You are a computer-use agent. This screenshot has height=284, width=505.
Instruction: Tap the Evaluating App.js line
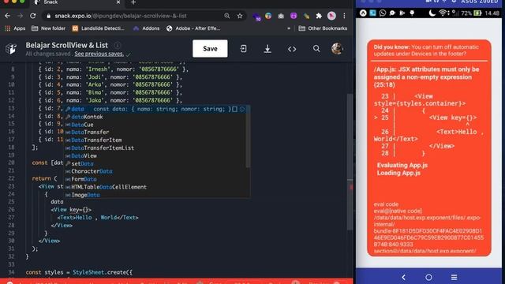click(402, 165)
